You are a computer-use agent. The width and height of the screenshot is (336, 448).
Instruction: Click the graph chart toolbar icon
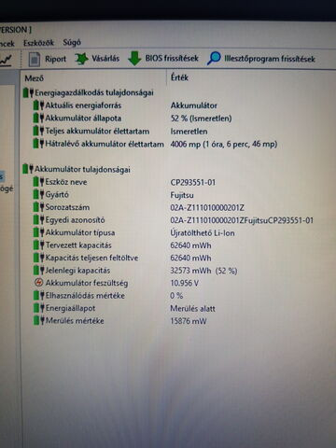pos(6,60)
